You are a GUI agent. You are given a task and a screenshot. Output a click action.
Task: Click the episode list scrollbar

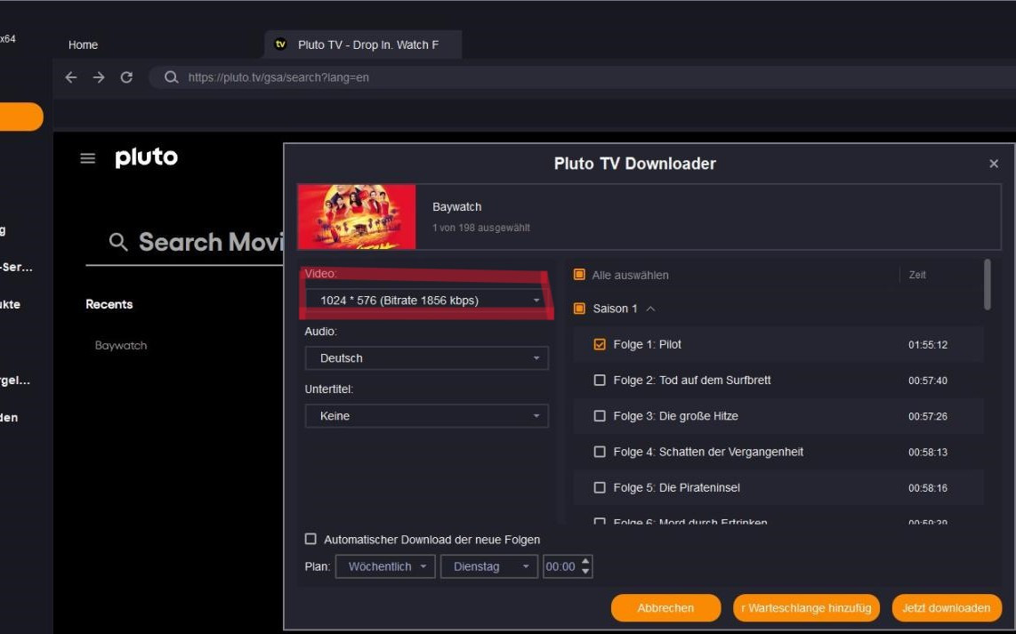987,285
